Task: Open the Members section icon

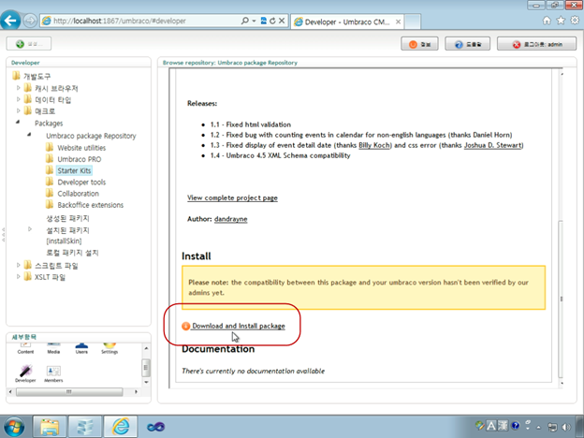Action: point(53,372)
